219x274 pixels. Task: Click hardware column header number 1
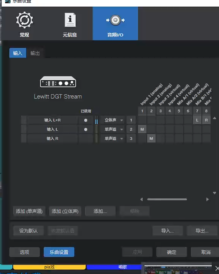142,111
